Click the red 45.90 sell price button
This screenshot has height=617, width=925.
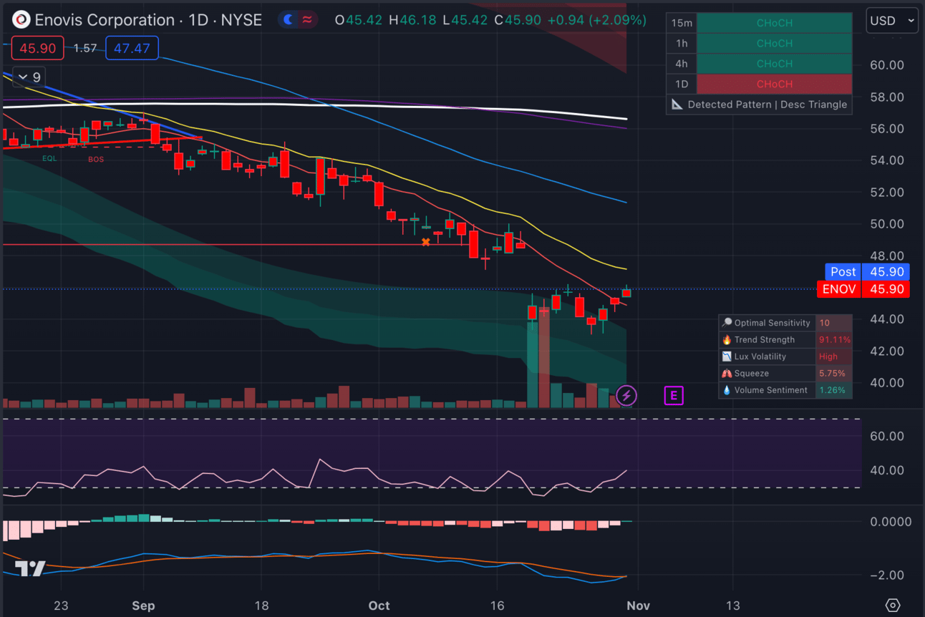(37, 49)
